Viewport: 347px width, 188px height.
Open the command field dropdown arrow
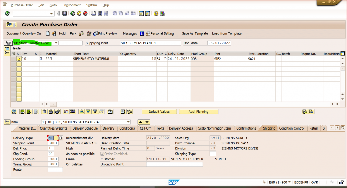52,14
